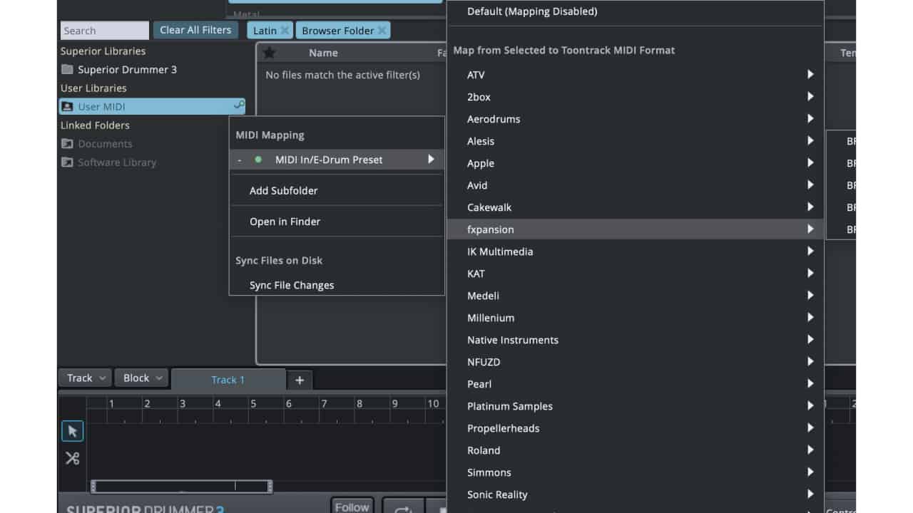Open the Propellerheads mapping submenu
The image size is (913, 513).
(636, 428)
